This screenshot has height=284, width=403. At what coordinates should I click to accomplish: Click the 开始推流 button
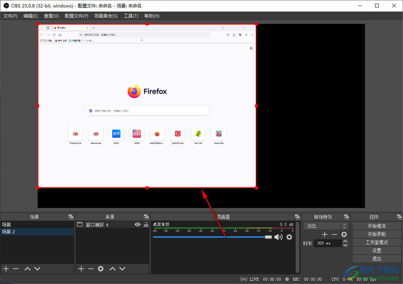click(x=377, y=226)
